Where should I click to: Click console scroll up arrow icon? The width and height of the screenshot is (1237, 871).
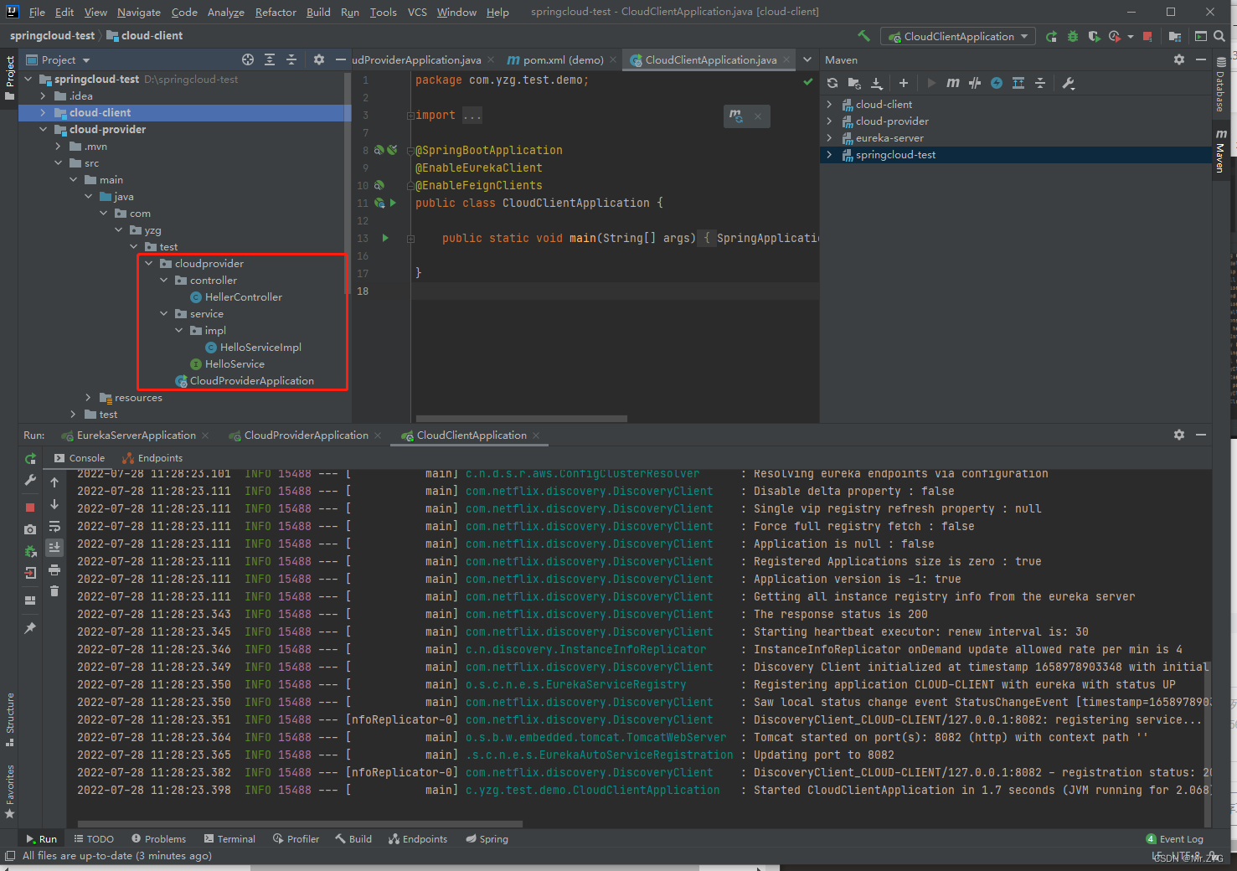tap(54, 482)
